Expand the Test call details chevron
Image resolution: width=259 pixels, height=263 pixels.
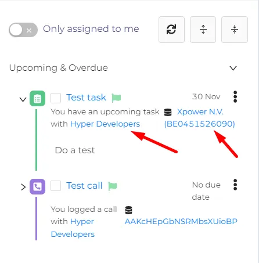pos(23,187)
